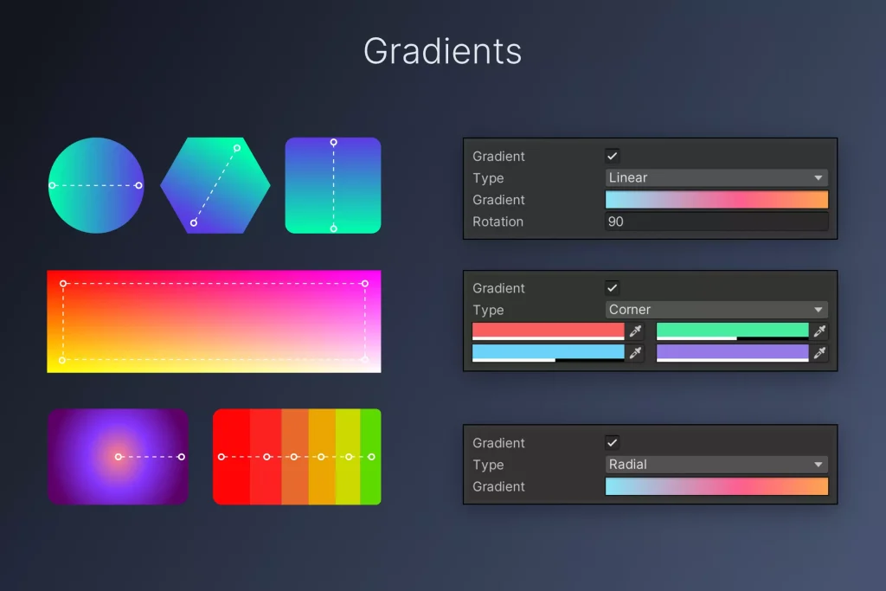Click the Rotation field showing 90
This screenshot has height=591, width=886.
pyautogui.click(x=716, y=222)
